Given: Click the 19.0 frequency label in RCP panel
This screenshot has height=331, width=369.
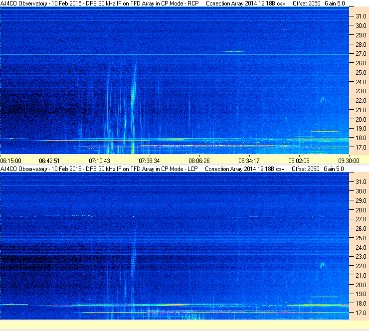Looking at the screenshot, I should [x=361, y=129].
